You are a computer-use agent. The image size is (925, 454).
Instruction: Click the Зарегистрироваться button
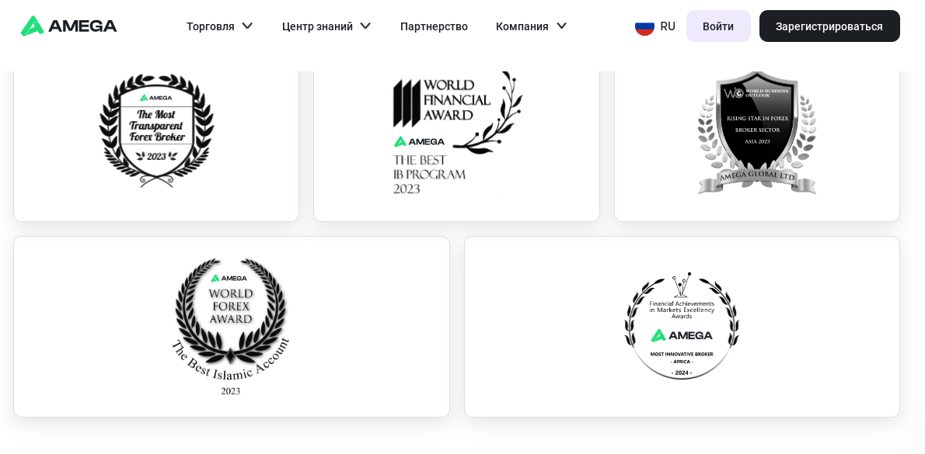(x=829, y=26)
